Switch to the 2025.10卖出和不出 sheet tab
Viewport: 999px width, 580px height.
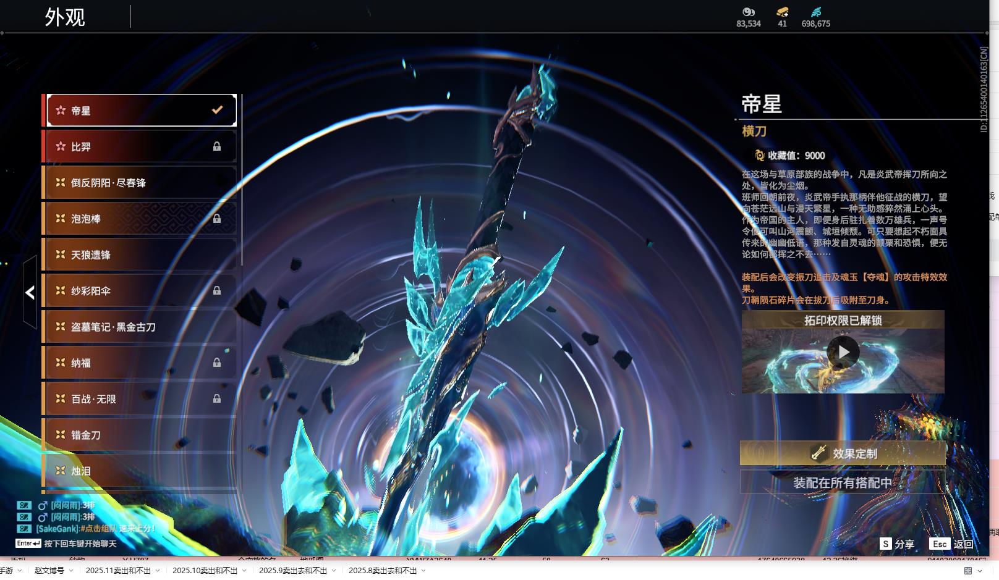205,571
